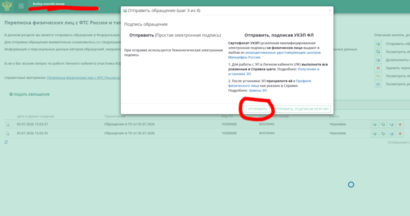Click Отправить (Простая электронная подпись) heading

(175, 35)
